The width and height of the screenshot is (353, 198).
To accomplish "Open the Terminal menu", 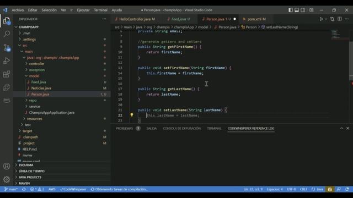I will click(100, 10).
